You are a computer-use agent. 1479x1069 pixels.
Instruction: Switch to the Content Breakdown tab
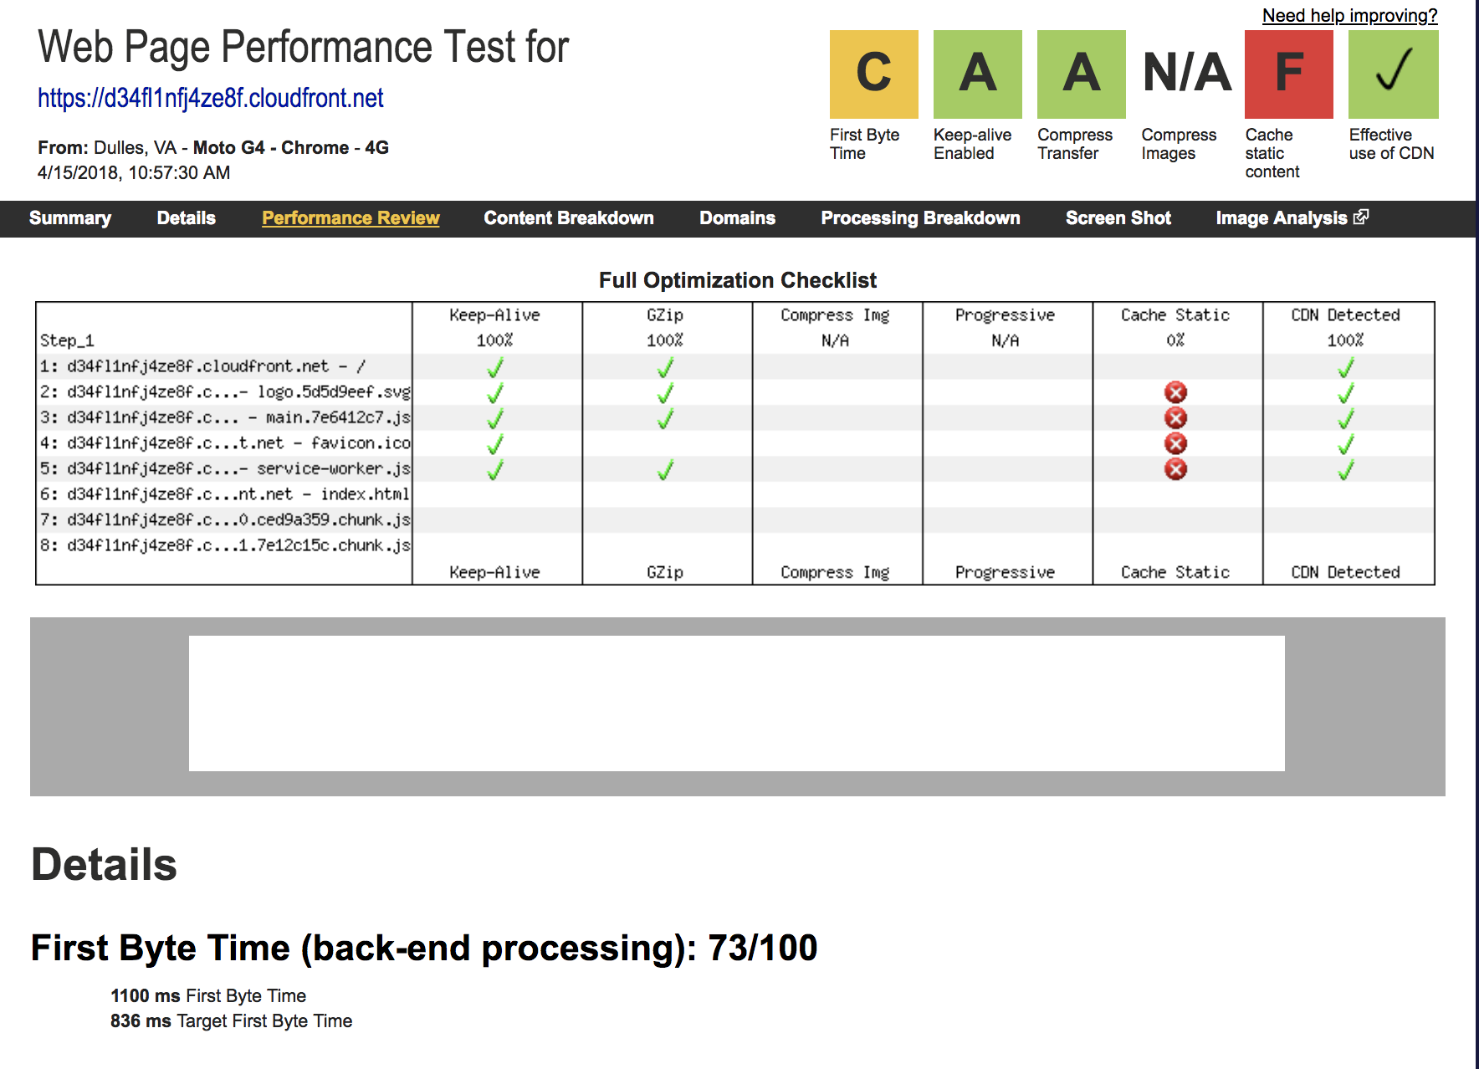pyautogui.click(x=568, y=218)
